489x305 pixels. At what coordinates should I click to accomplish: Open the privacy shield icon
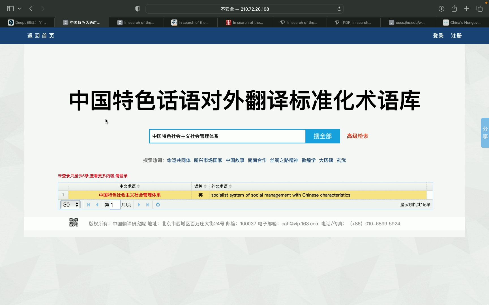(138, 9)
